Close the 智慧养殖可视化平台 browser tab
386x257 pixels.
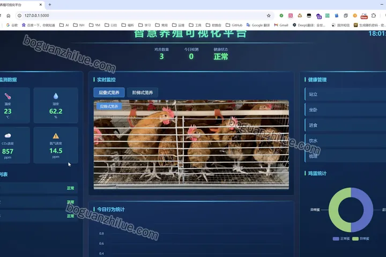(x=40, y=4)
